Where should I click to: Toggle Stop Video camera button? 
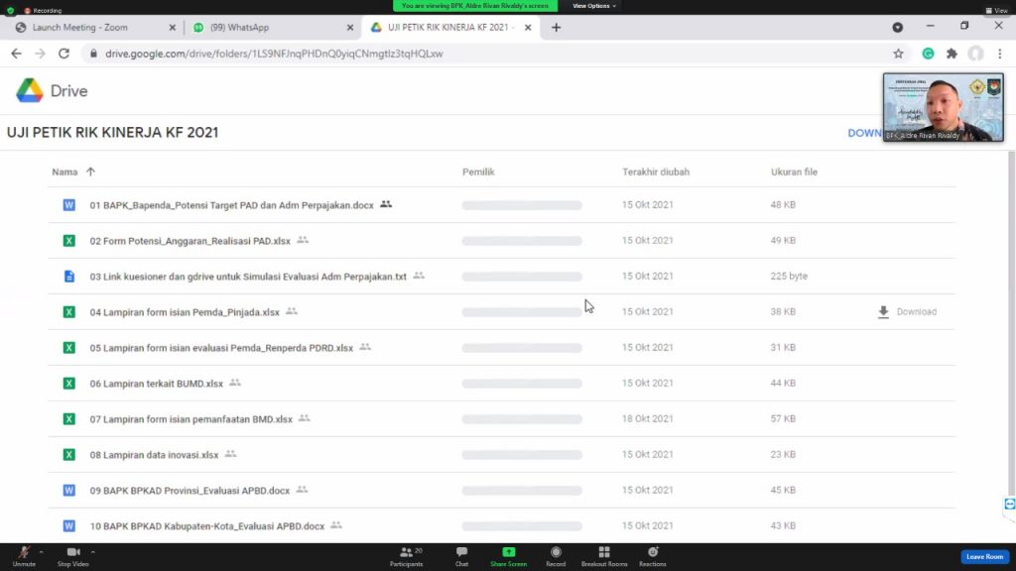(x=72, y=554)
